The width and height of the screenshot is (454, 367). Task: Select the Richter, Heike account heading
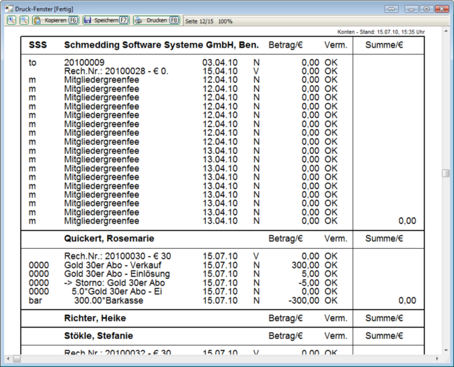(95, 318)
